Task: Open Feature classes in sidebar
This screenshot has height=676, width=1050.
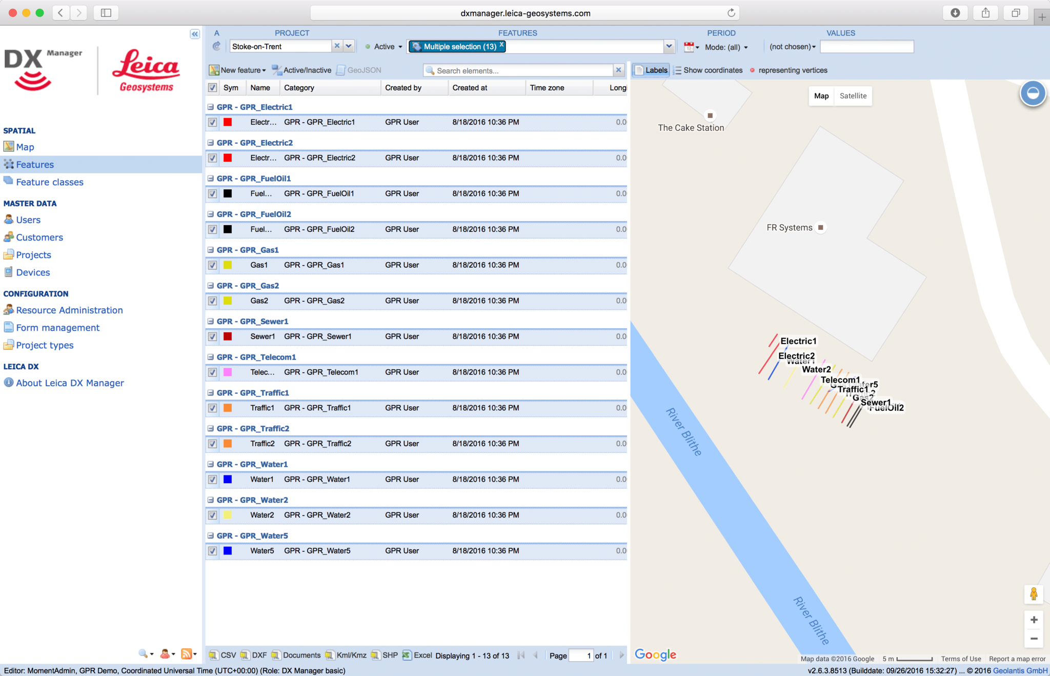Action: (x=49, y=182)
